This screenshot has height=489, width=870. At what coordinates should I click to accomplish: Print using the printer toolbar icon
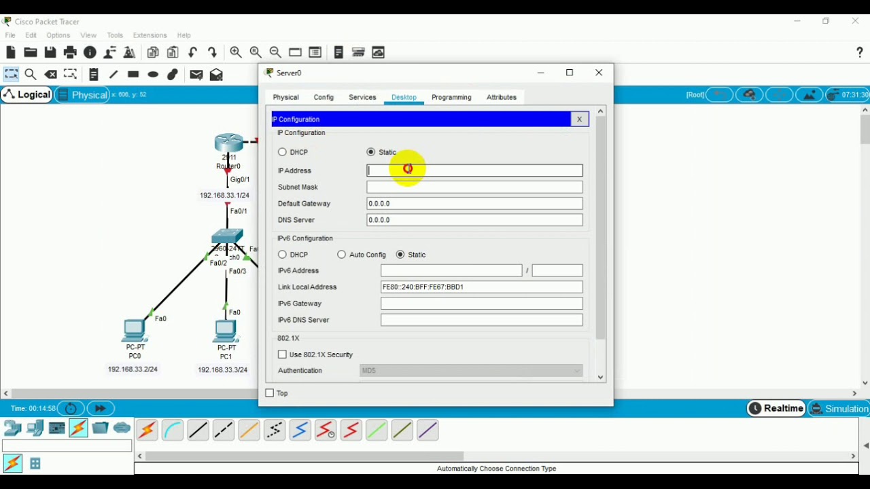click(x=70, y=52)
